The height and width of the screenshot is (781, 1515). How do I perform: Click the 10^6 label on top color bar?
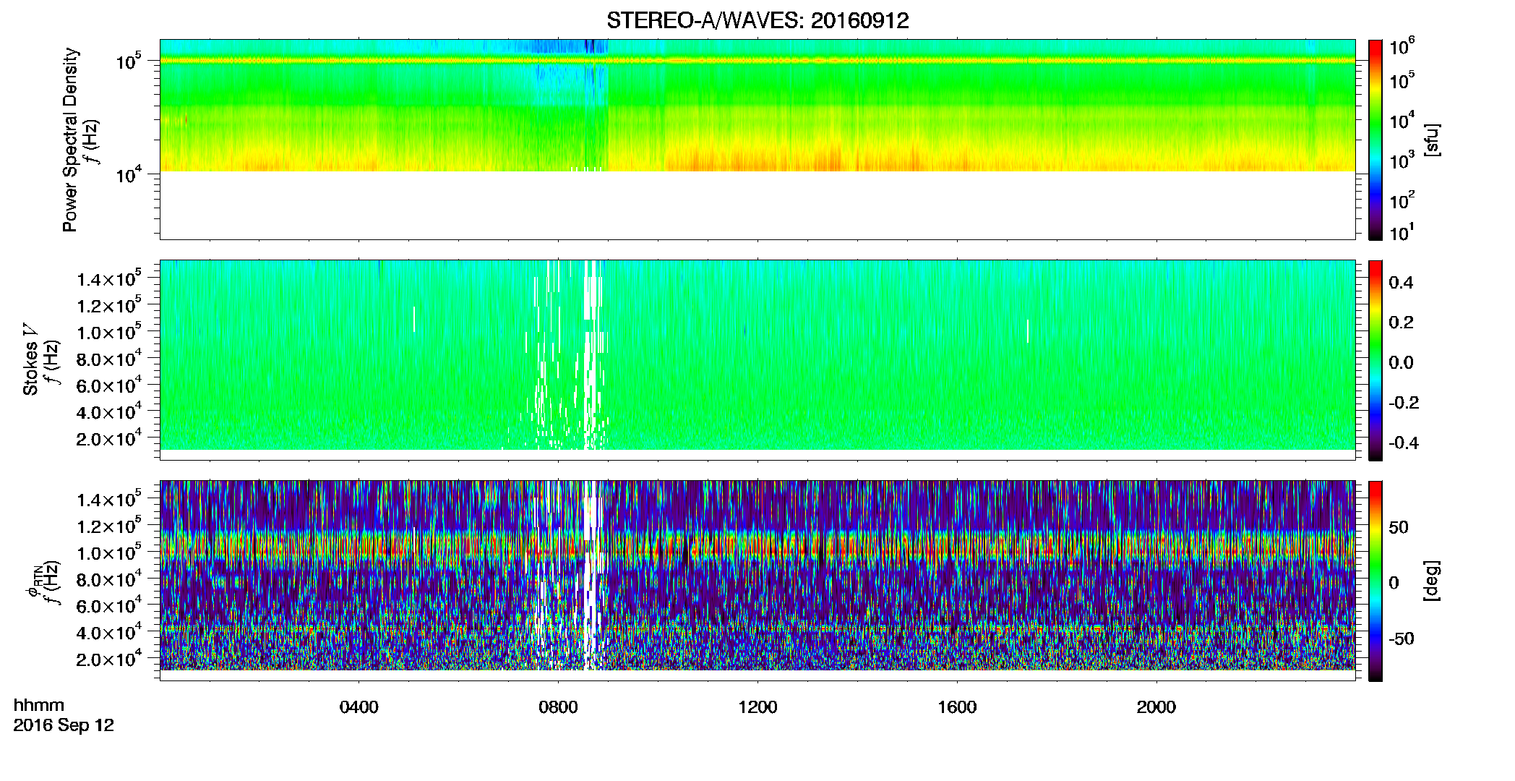tap(1402, 47)
